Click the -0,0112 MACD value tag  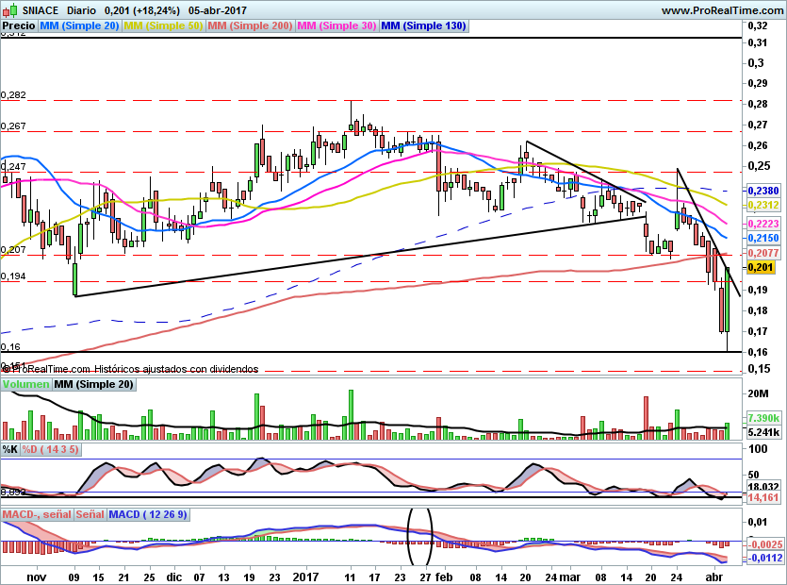[x=765, y=558]
